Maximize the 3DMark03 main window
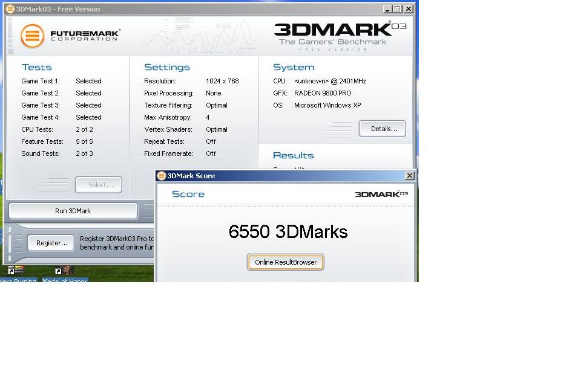The width and height of the screenshot is (569, 374). click(x=398, y=8)
